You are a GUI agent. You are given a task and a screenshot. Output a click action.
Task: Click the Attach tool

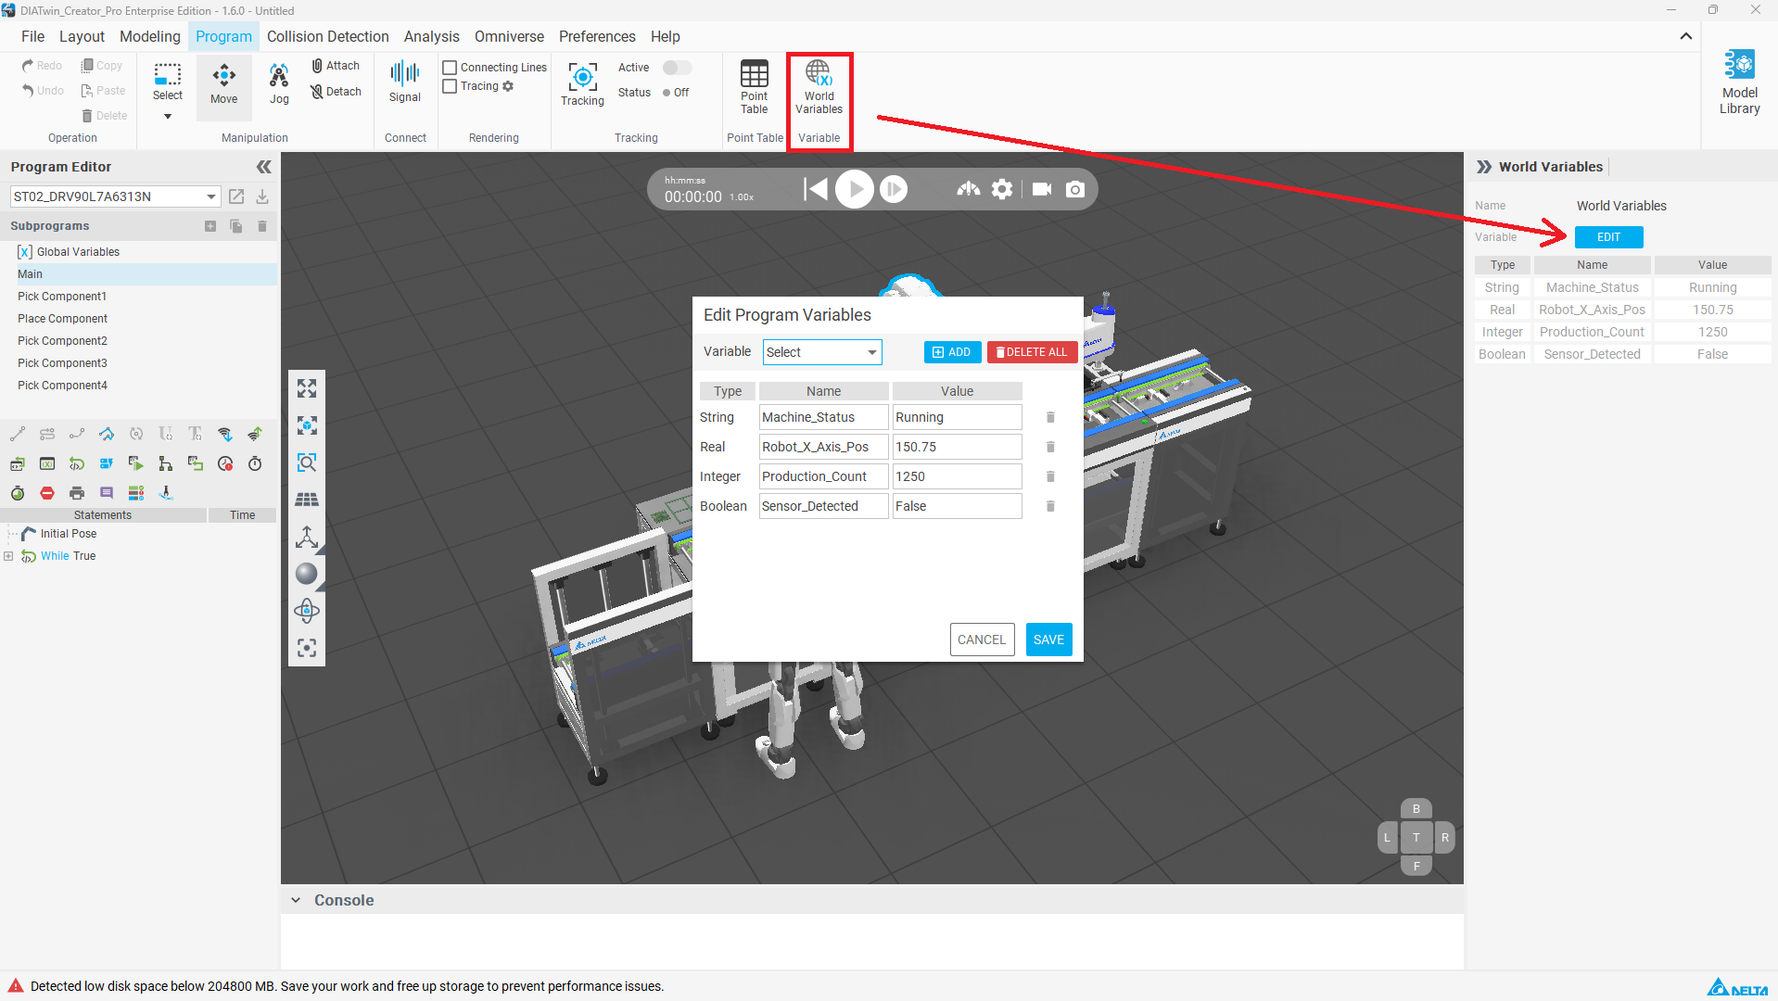tap(336, 66)
